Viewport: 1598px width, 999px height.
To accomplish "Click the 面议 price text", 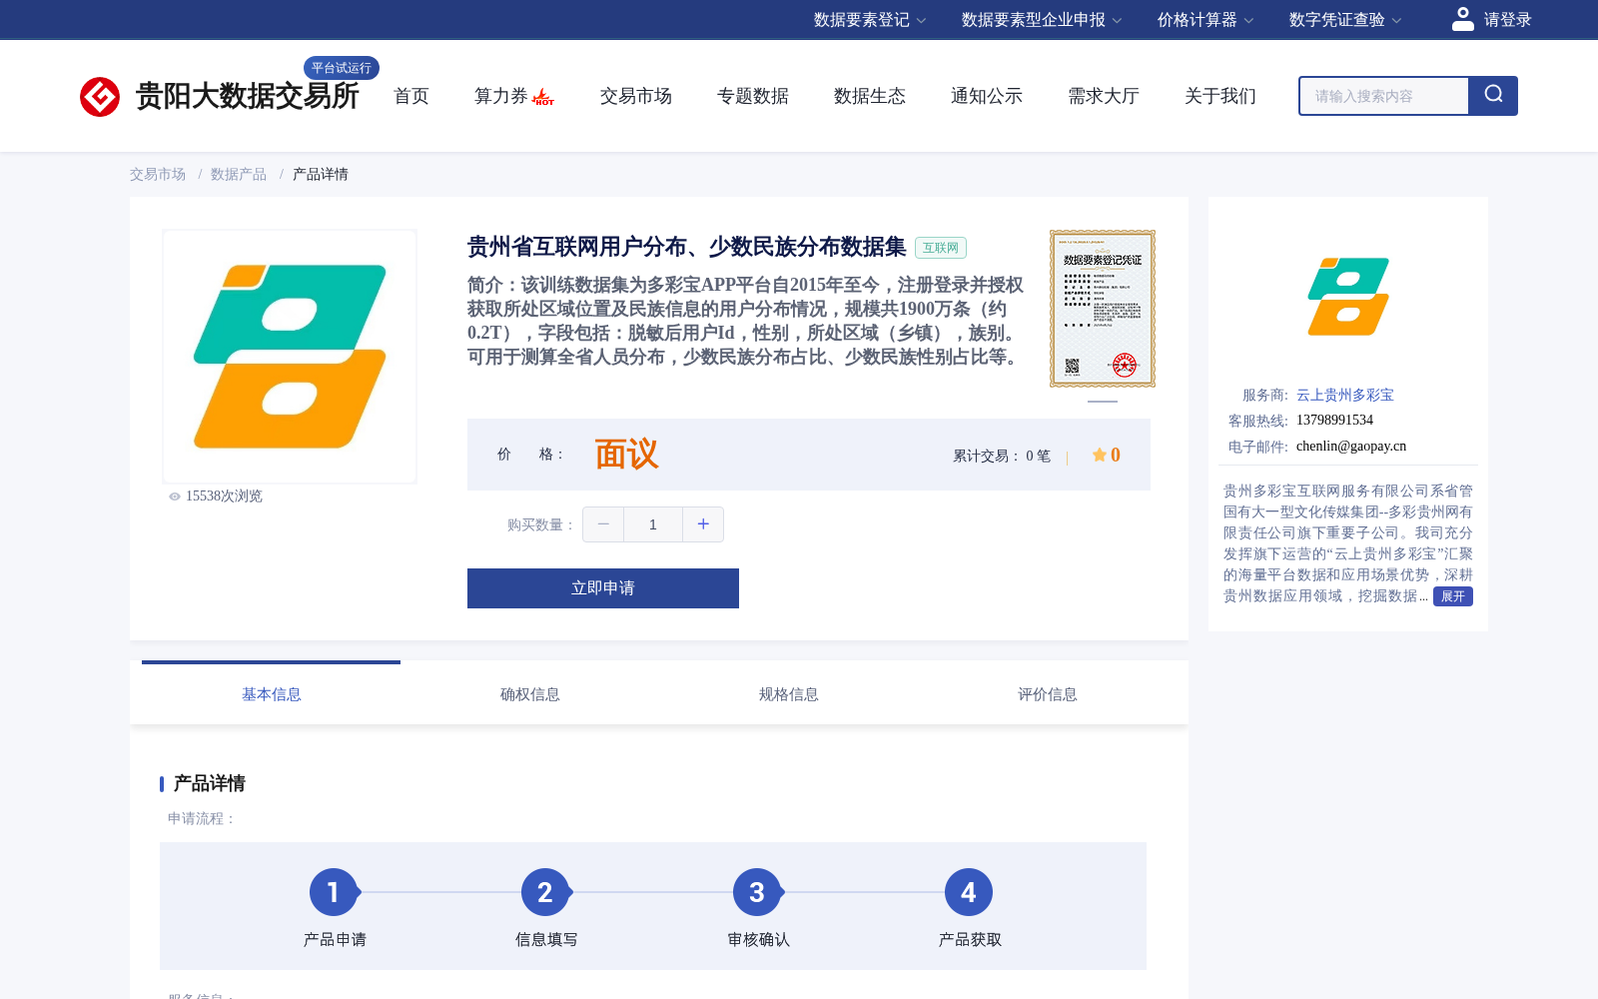I will [x=627, y=455].
